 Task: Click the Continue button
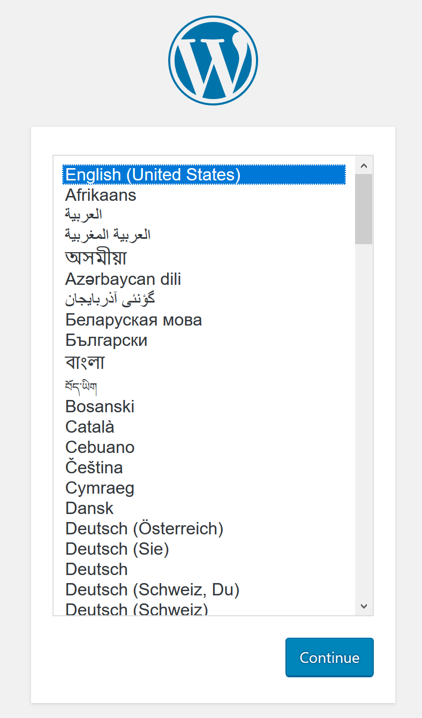tap(329, 657)
